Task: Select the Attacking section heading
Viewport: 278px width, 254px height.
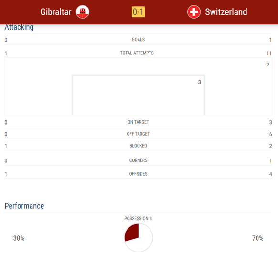Action: coord(19,27)
